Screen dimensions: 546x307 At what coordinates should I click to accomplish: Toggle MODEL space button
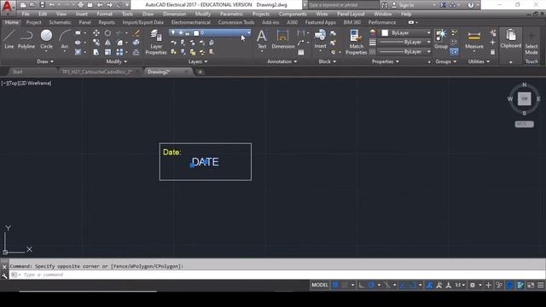coord(320,285)
